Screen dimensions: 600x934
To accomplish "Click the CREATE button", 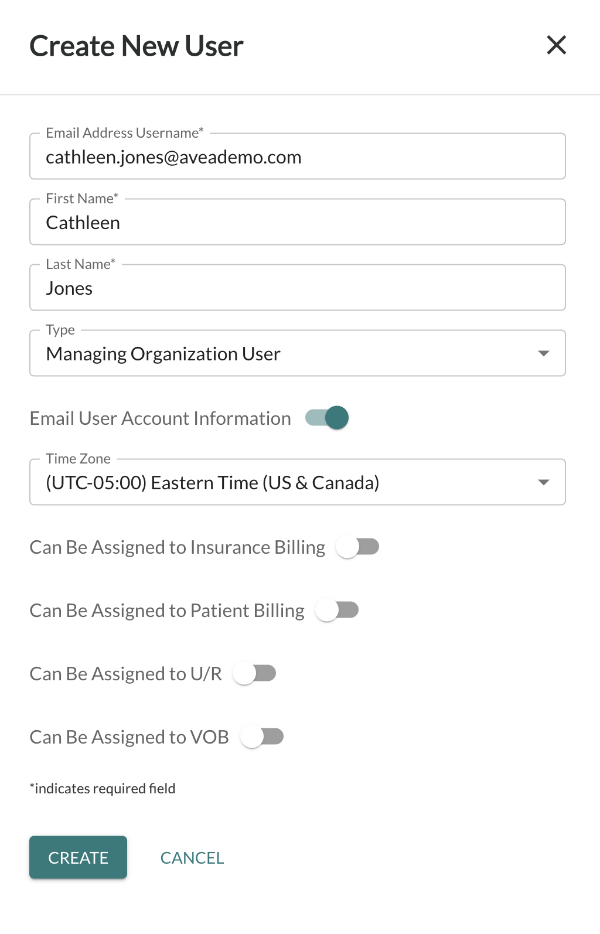I will pyautogui.click(x=79, y=857).
